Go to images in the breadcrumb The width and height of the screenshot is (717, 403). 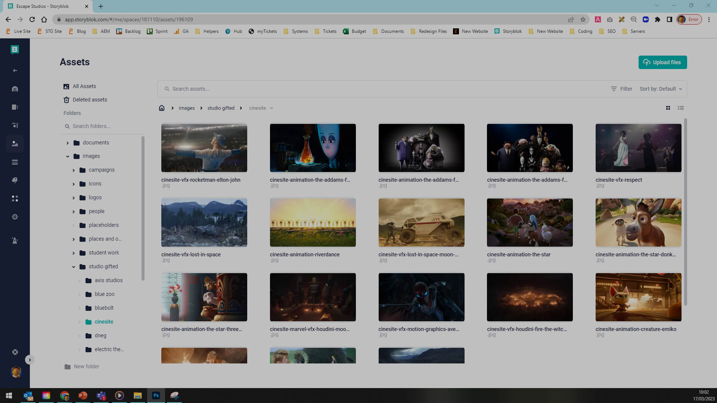tap(187, 108)
